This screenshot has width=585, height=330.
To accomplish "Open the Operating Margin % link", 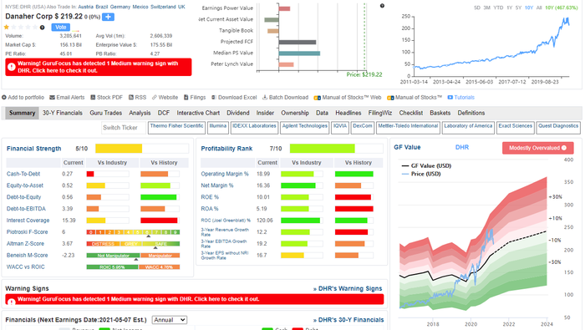I will coord(225,174).
